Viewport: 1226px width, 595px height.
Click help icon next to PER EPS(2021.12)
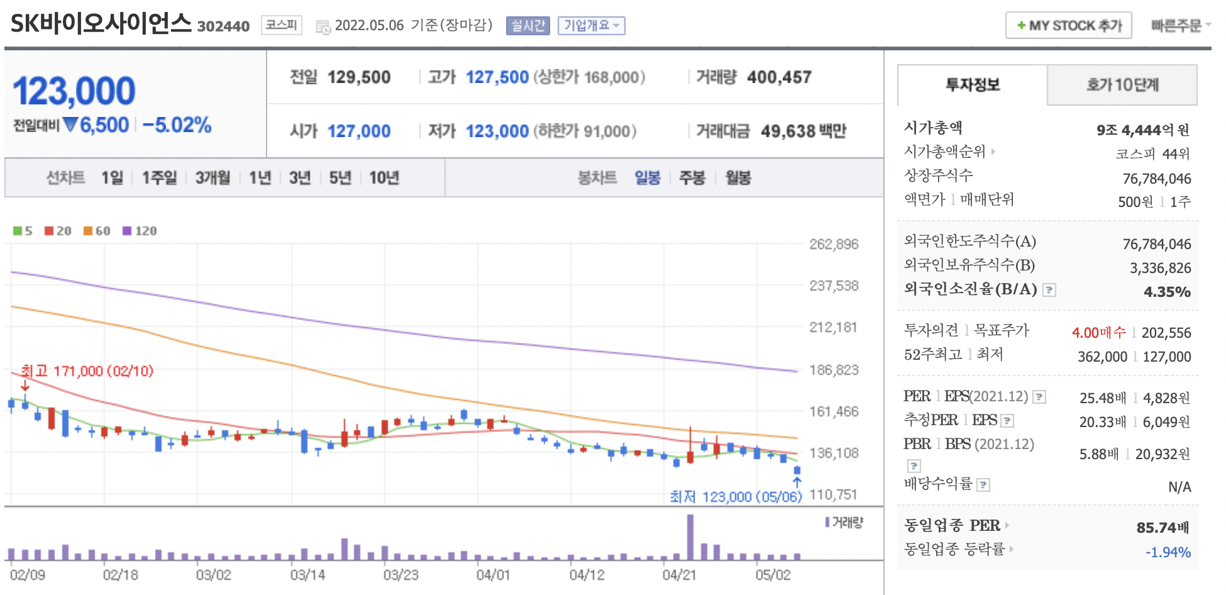coord(1039,397)
